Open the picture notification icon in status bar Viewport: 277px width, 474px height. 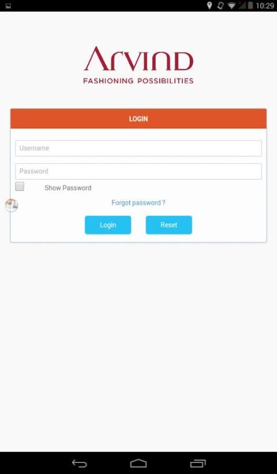8,6
